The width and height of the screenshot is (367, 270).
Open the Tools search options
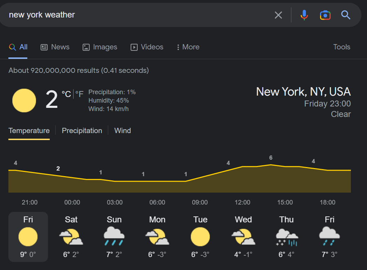pos(341,47)
